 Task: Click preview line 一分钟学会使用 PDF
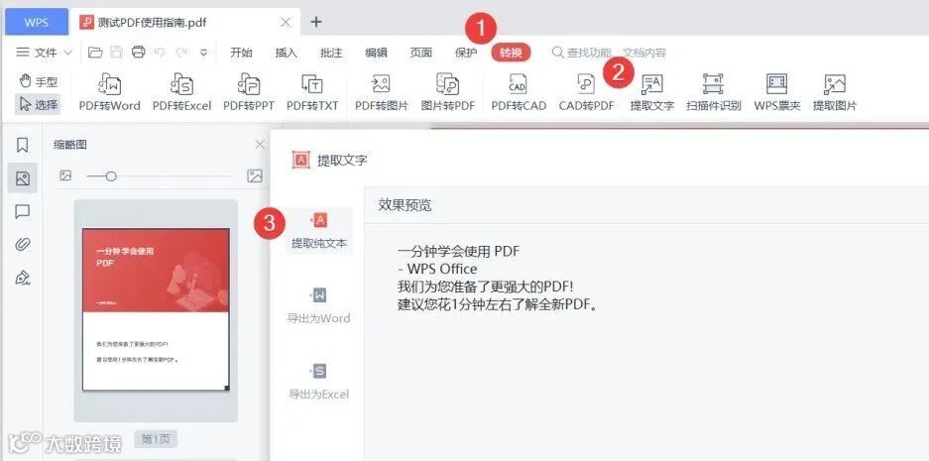click(x=459, y=251)
